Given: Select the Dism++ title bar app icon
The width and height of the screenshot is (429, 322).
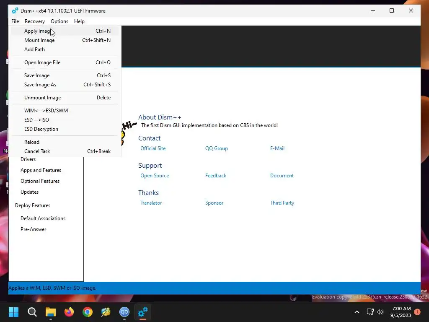Looking at the screenshot, I should [x=15, y=10].
